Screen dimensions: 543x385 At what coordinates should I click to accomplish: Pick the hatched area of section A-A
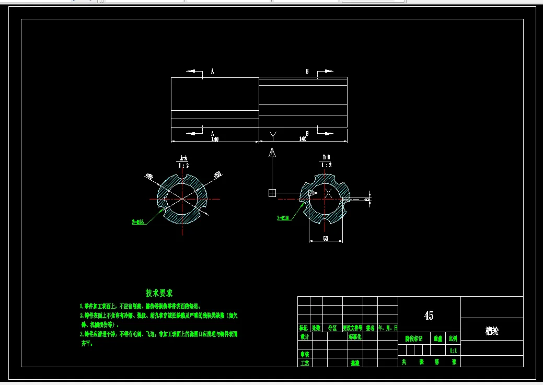click(182, 218)
